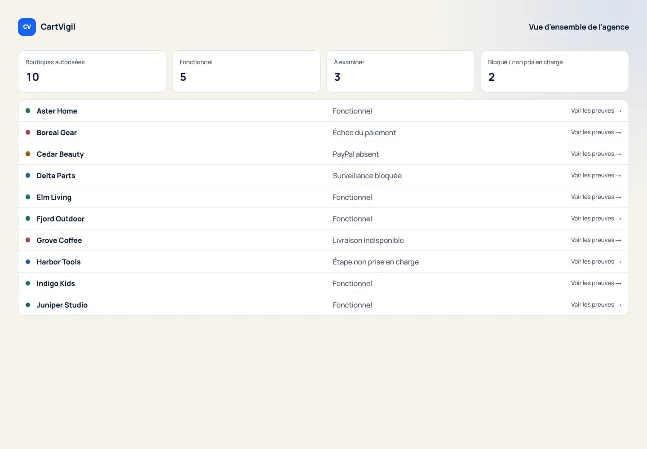Viewport: 647px width, 449px height.
Task: Click Fonctionnel status in Elm Living row
Action: pos(352,197)
